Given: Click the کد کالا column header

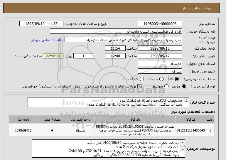Looking at the screenshot, I should 191,120.
